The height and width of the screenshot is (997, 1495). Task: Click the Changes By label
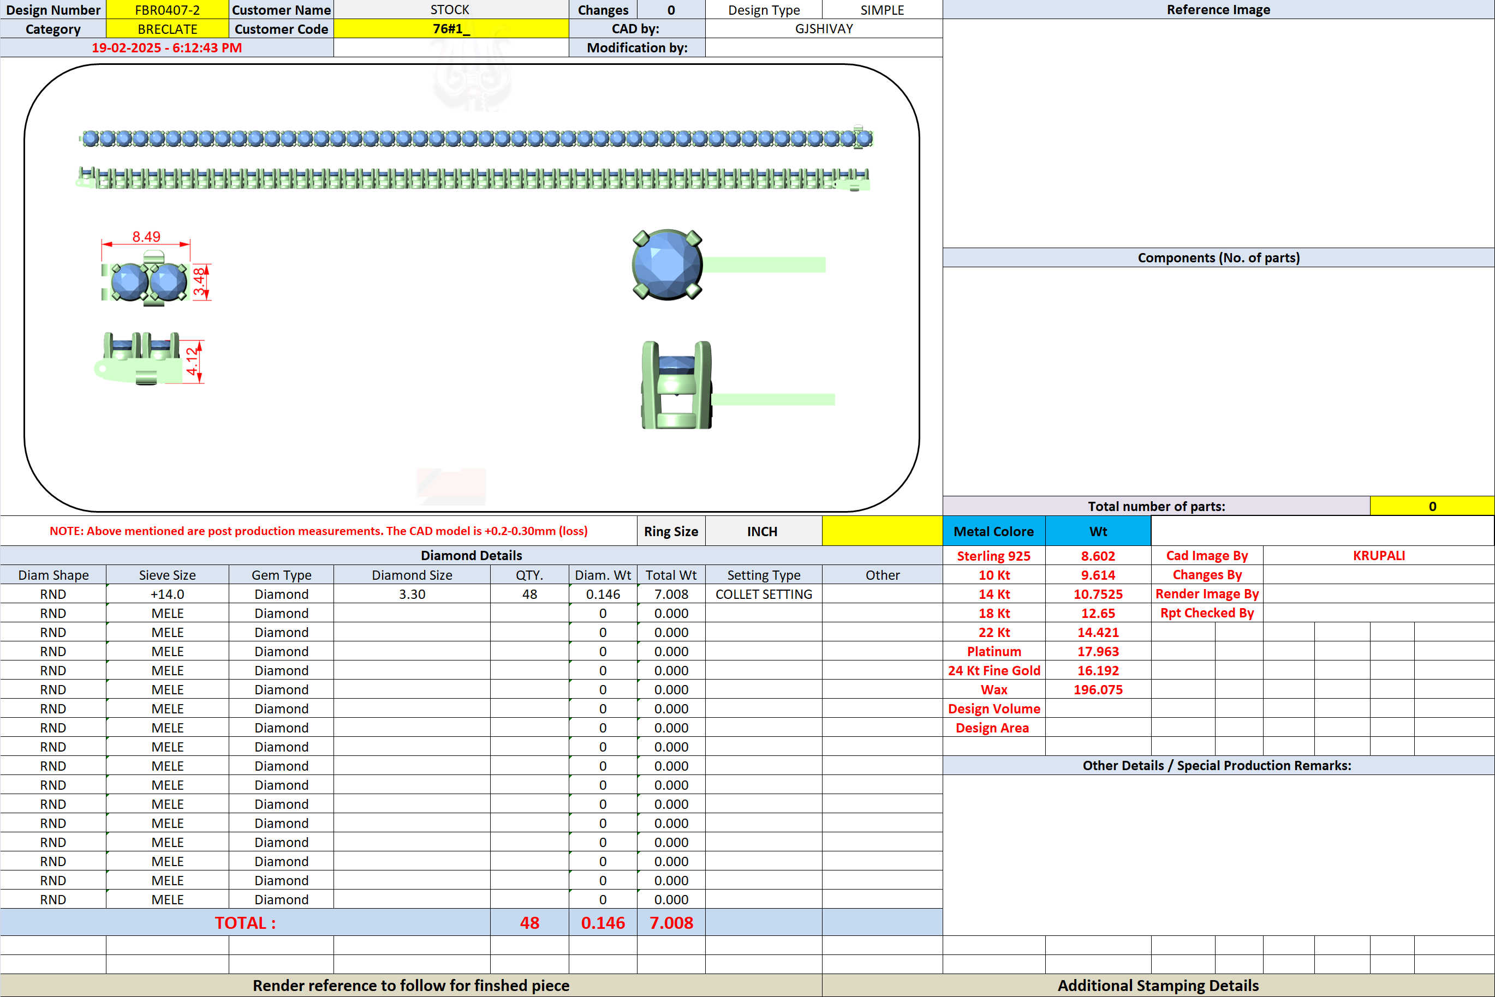pos(1207,575)
